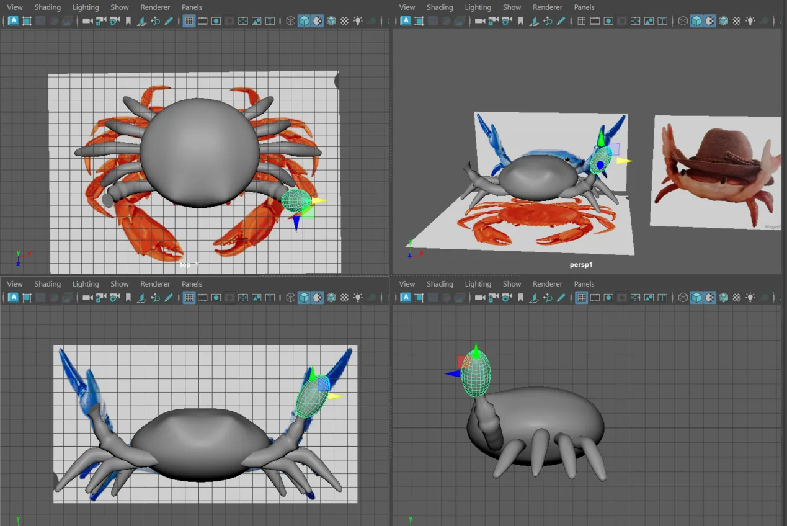This screenshot has height=526, width=787.
Task: Click Wireframe on Shaded icon in persp1 toolbar
Action: pyautogui.click(x=723, y=20)
